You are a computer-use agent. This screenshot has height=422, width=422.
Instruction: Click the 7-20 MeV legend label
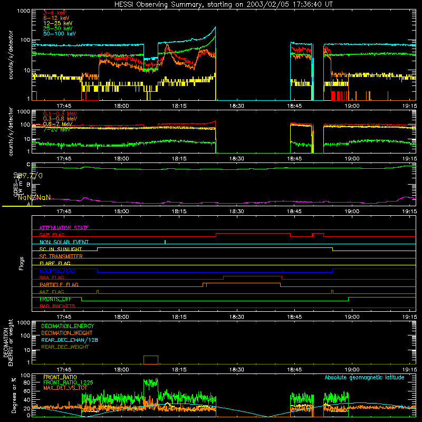[x=56, y=129]
